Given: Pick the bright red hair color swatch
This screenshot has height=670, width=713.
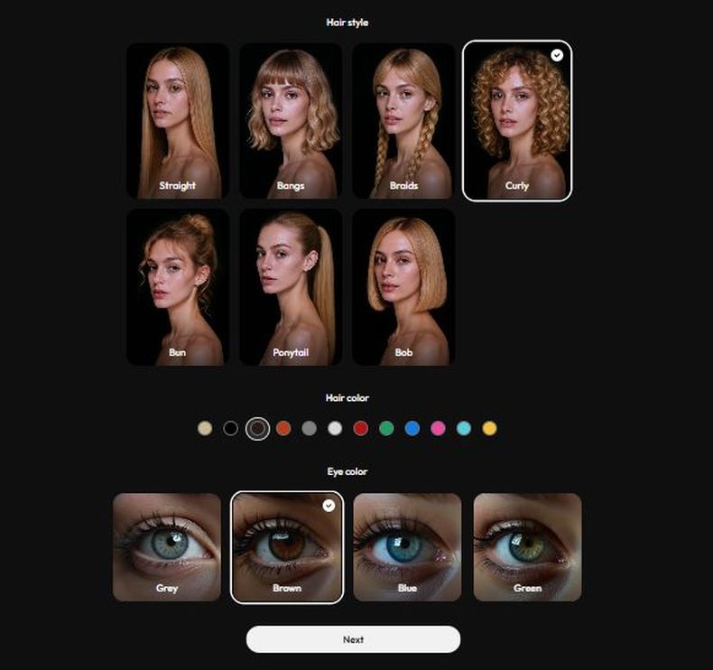Looking at the screenshot, I should click(361, 428).
